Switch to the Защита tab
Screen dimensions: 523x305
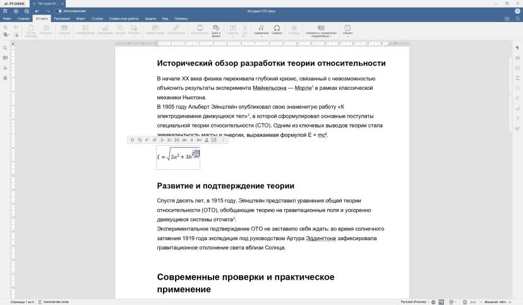(150, 19)
